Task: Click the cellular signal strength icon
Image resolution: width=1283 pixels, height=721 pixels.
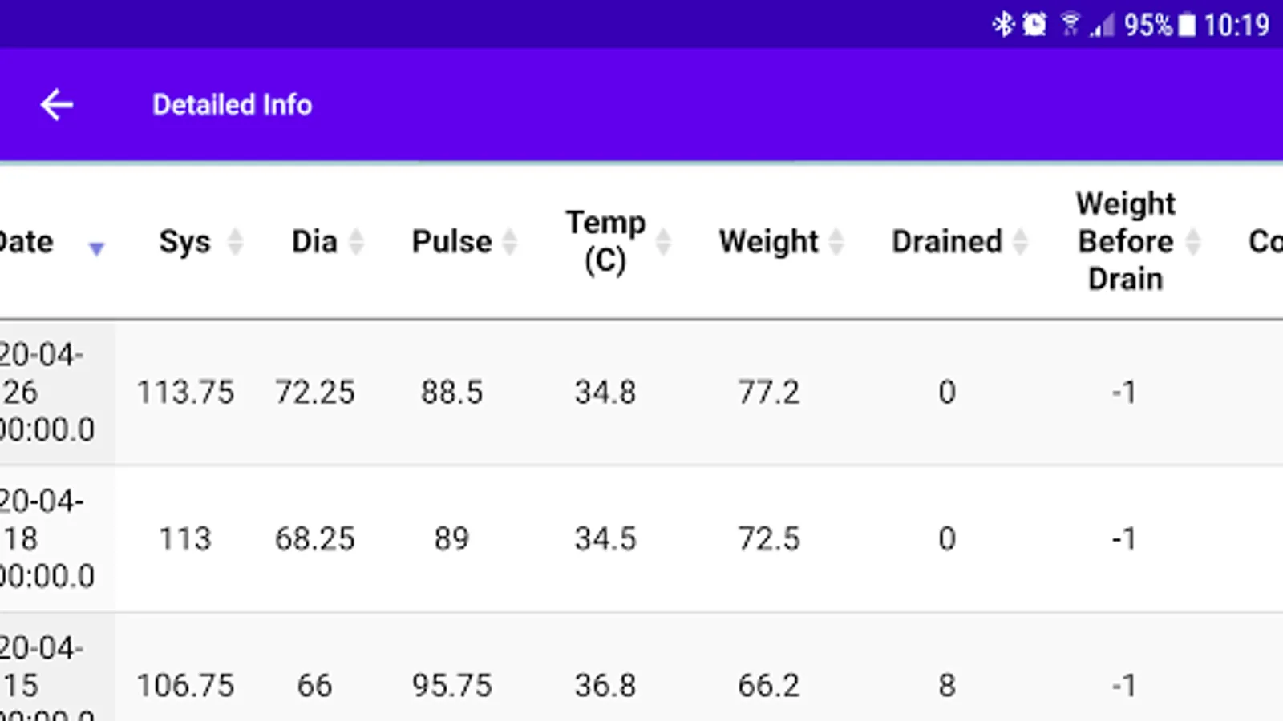Action: [x=1103, y=26]
